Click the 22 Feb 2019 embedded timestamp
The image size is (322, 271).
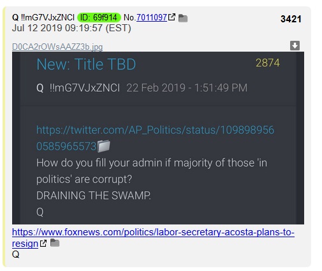pos(187,88)
